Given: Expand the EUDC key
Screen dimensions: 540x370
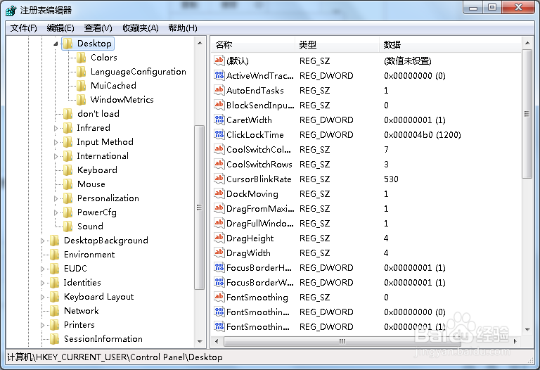Looking at the screenshot, I should click(x=42, y=269).
